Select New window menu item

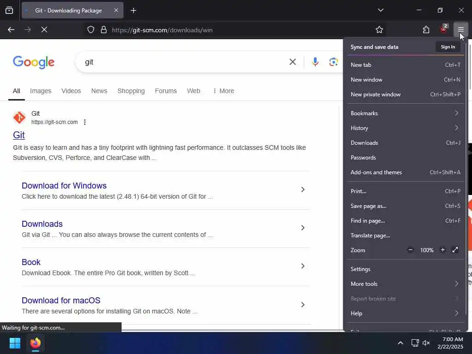(406, 79)
